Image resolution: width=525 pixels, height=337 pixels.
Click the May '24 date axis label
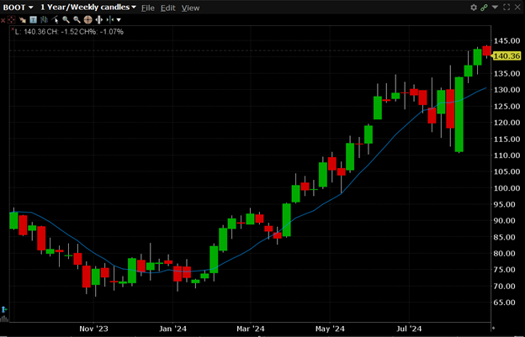point(330,329)
